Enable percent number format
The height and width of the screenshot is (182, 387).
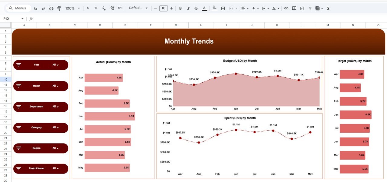point(96,8)
